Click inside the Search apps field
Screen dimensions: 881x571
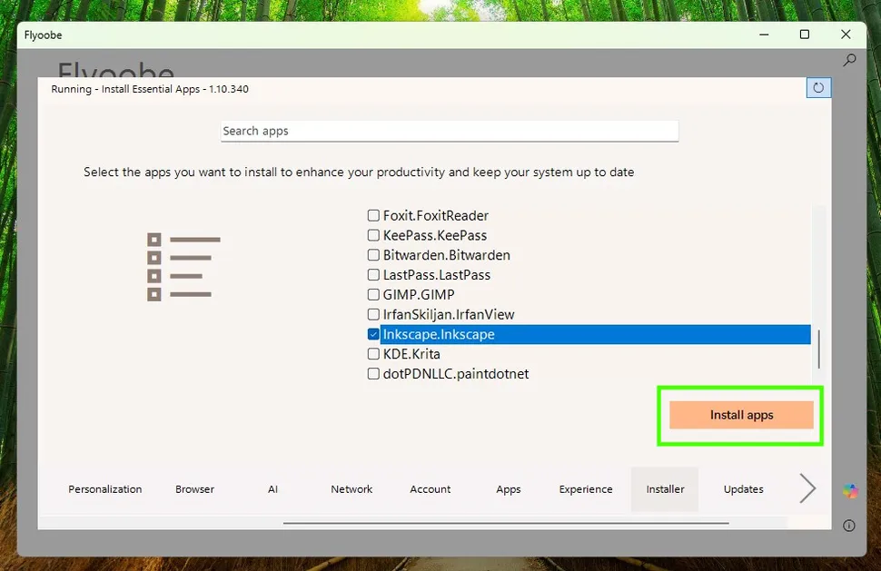(x=449, y=131)
